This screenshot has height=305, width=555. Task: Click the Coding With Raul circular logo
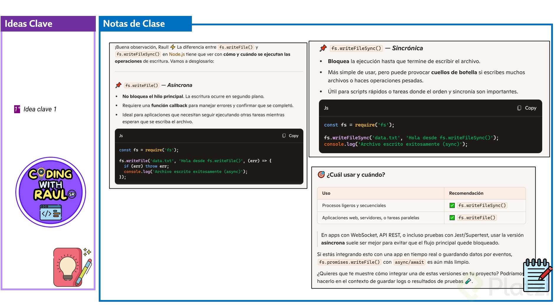51,192
